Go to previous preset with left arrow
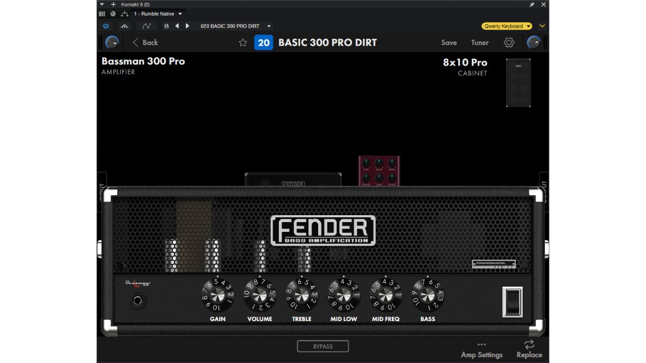646x363 pixels. click(x=178, y=25)
